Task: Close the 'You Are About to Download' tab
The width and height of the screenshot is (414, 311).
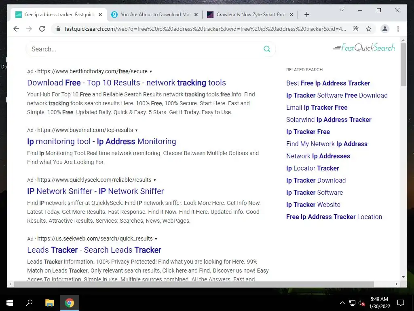Action: [196, 15]
